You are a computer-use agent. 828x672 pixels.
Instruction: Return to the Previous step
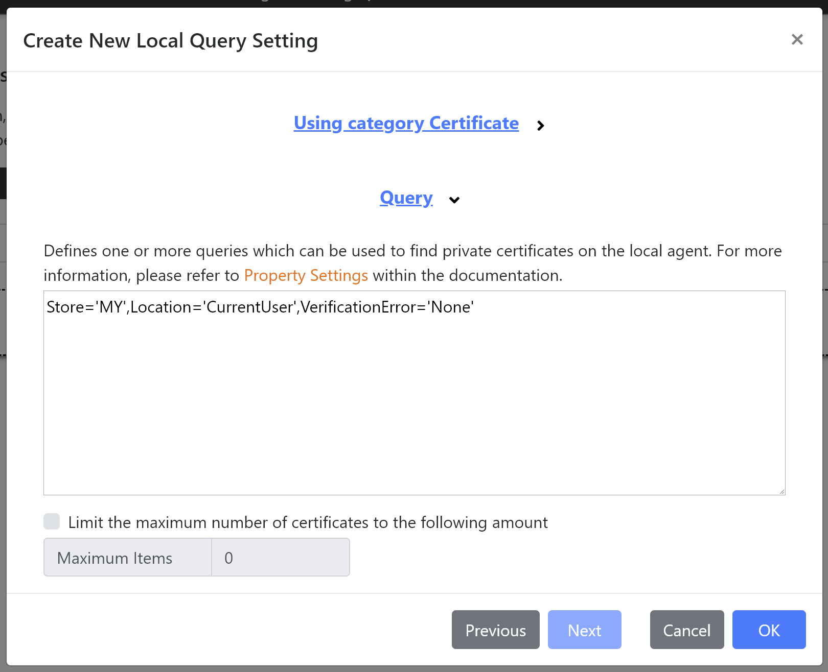495,630
